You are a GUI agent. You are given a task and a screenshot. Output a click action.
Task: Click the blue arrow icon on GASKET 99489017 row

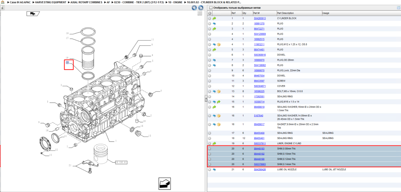(x=214, y=125)
